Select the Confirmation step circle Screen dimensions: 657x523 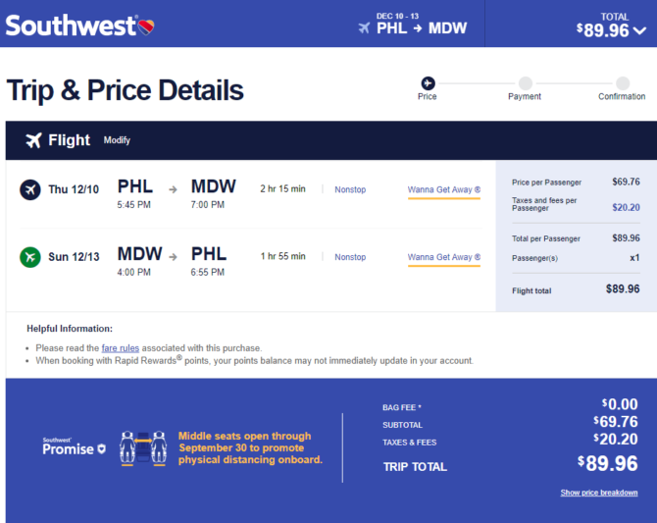click(x=623, y=83)
